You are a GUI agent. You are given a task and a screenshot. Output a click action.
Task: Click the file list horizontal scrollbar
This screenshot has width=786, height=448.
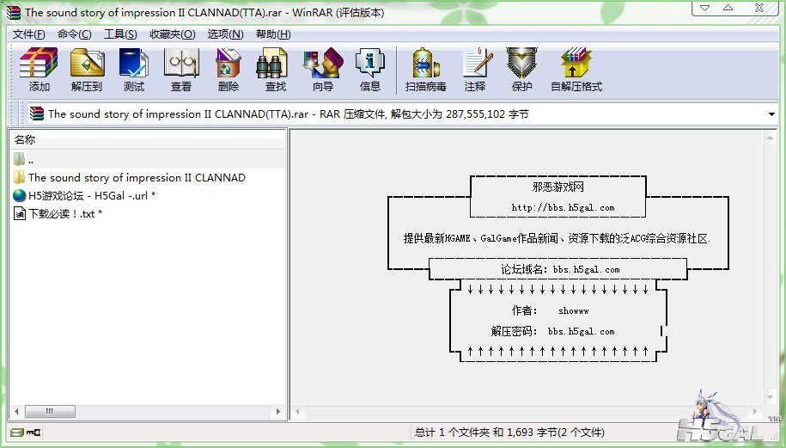(x=146, y=411)
